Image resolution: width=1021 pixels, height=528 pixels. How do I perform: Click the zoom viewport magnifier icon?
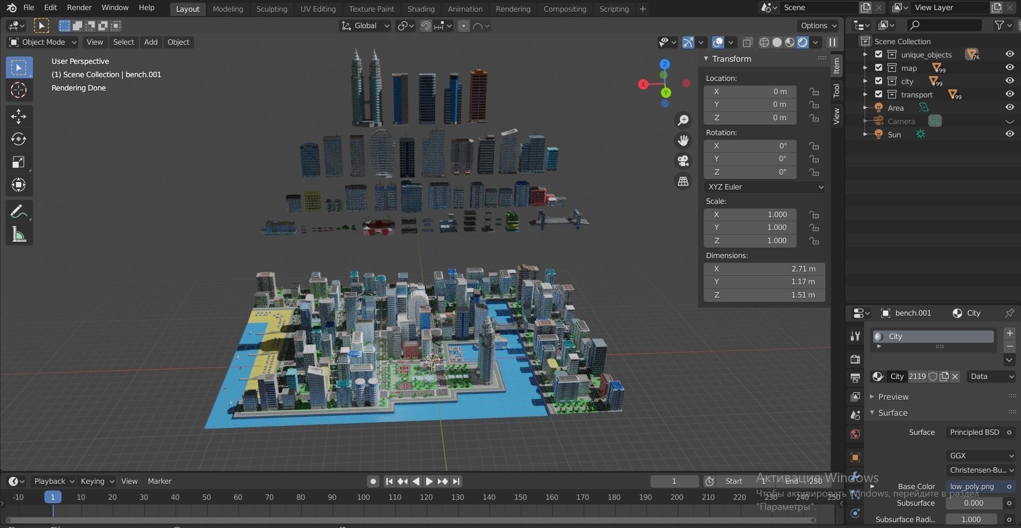point(683,120)
